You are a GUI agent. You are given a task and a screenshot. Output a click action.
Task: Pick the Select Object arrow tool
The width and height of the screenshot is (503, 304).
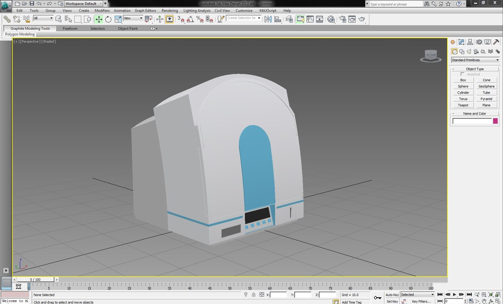click(x=59, y=19)
